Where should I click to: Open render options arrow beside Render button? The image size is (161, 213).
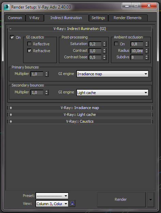[150, 200]
